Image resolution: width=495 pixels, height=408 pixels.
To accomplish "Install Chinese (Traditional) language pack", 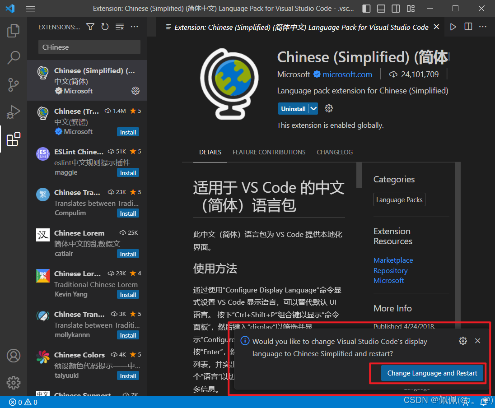I will (128, 132).
